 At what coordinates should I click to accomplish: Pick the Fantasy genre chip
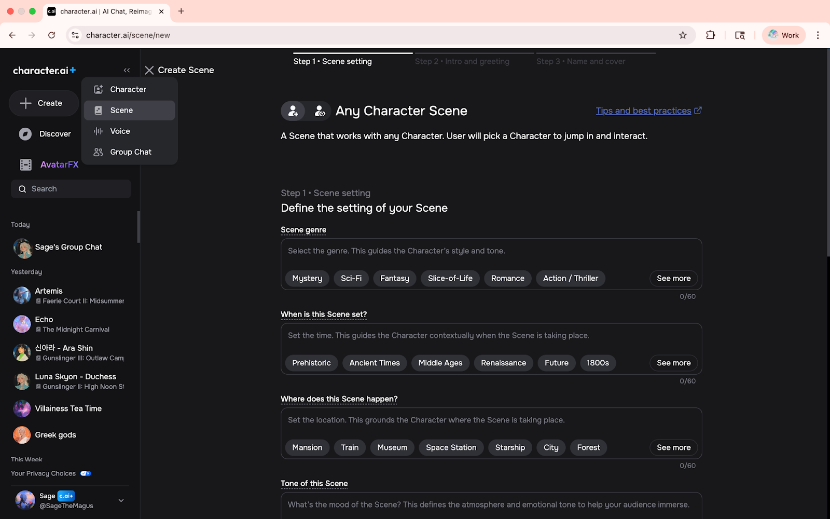[x=394, y=279]
